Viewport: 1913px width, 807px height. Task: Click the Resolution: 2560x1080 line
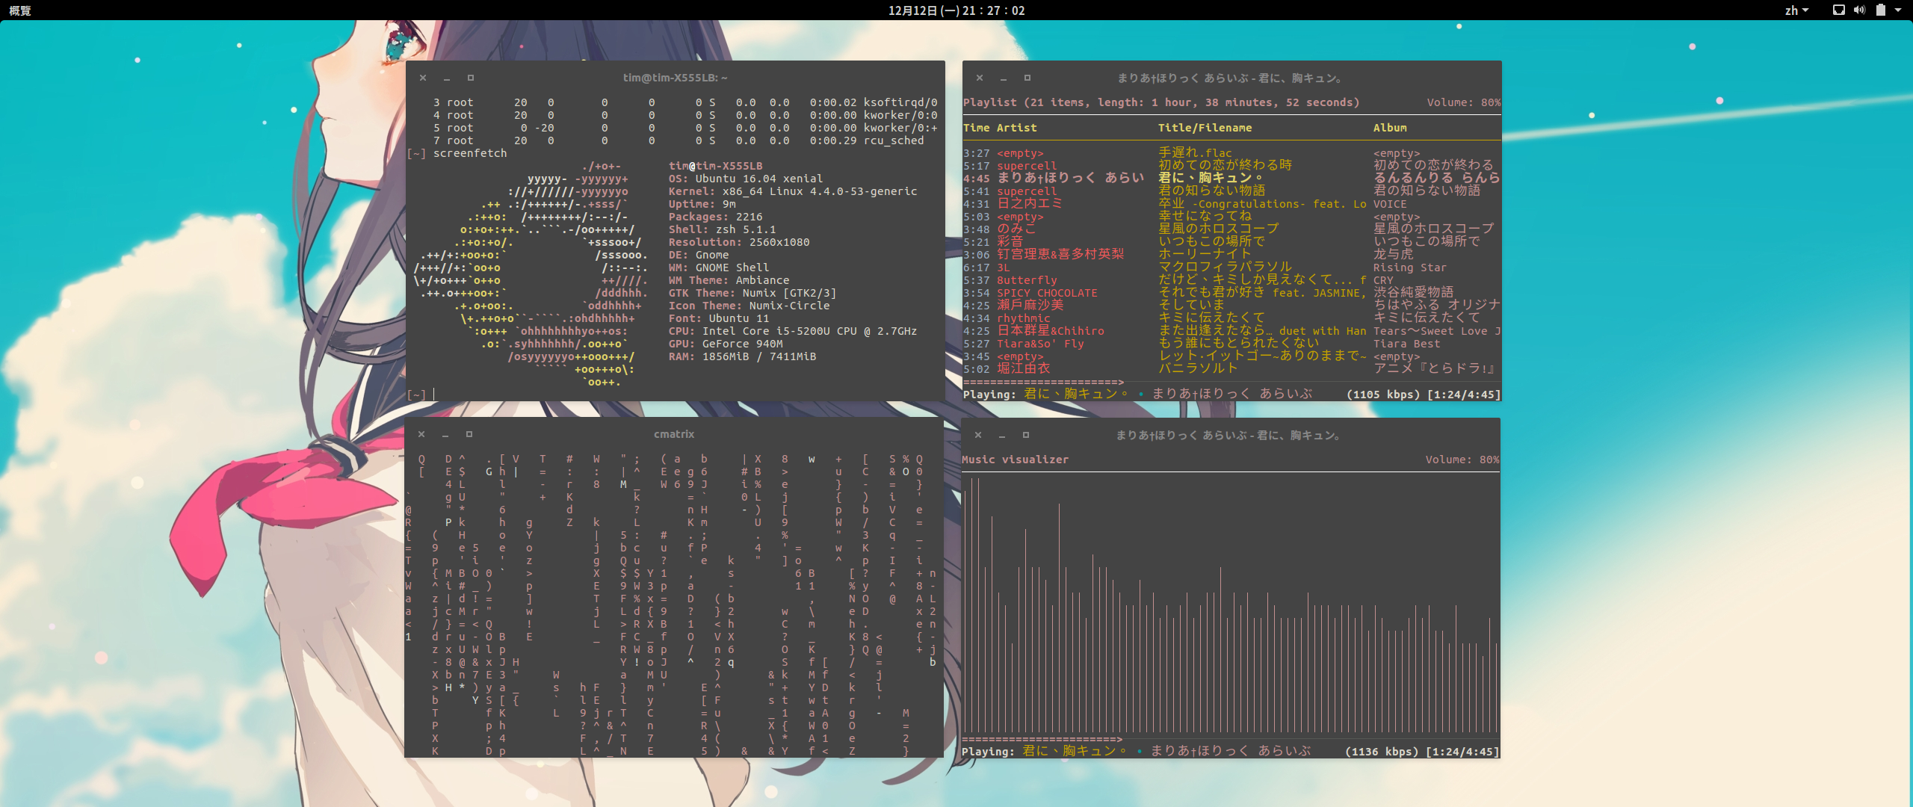pyautogui.click(x=739, y=242)
